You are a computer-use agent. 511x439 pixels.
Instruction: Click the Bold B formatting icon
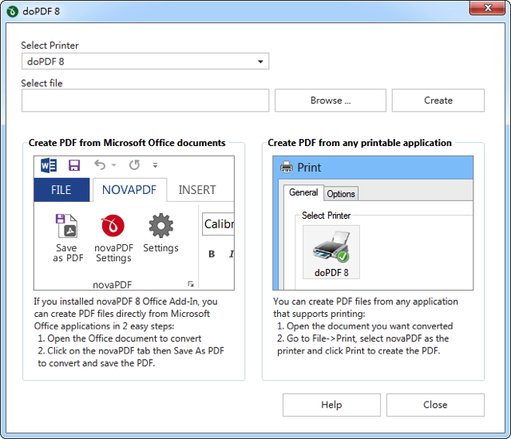(212, 255)
